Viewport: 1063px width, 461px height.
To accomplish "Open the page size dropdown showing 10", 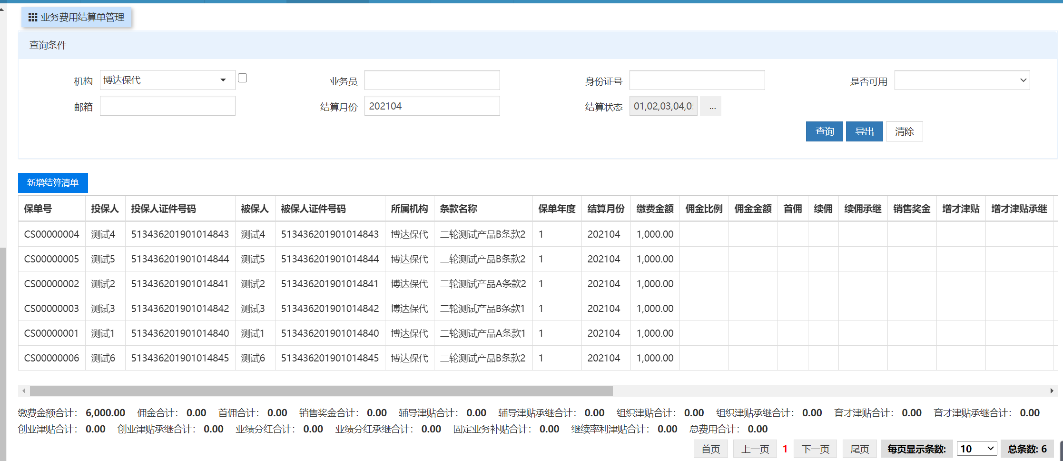I will coord(976,449).
